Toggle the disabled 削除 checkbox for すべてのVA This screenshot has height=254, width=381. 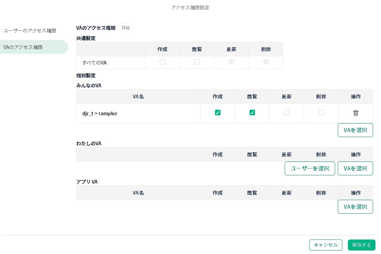click(266, 62)
